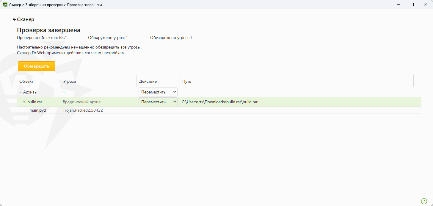Sort by the Действие column header
Screen dimensions: 433x206
(x=158, y=81)
